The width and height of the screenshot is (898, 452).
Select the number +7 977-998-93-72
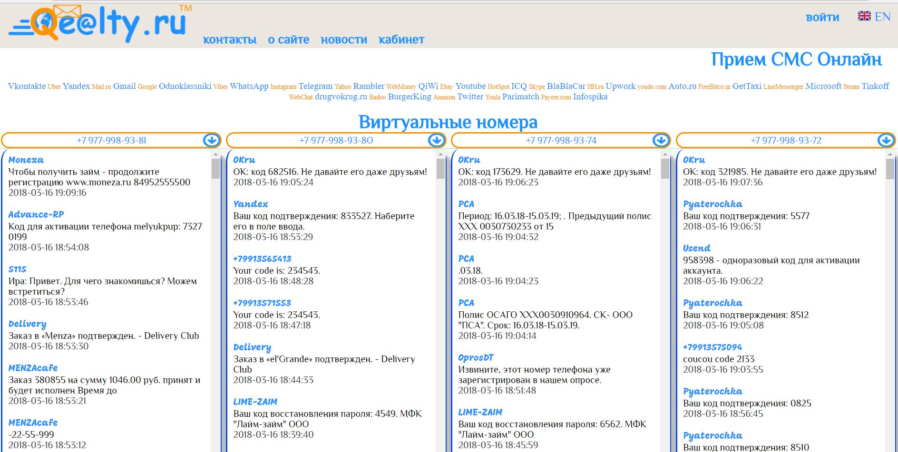(x=786, y=140)
